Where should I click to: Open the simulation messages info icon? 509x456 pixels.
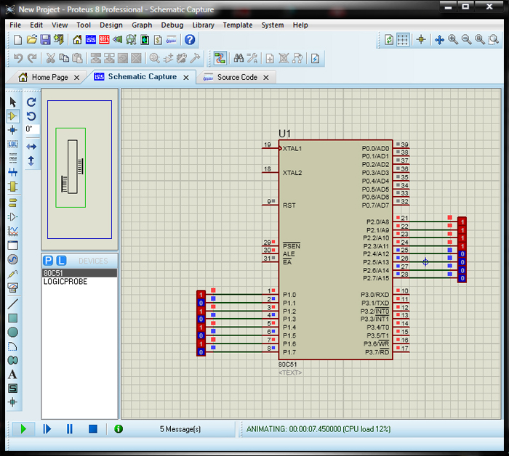119,429
